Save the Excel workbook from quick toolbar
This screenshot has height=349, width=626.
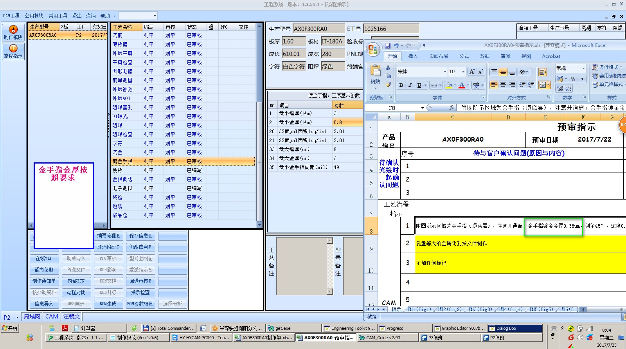point(387,46)
